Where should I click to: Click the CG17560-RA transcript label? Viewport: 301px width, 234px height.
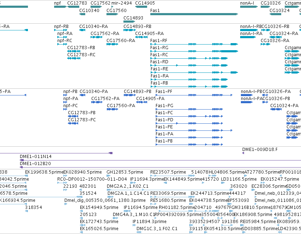[121, 41]
